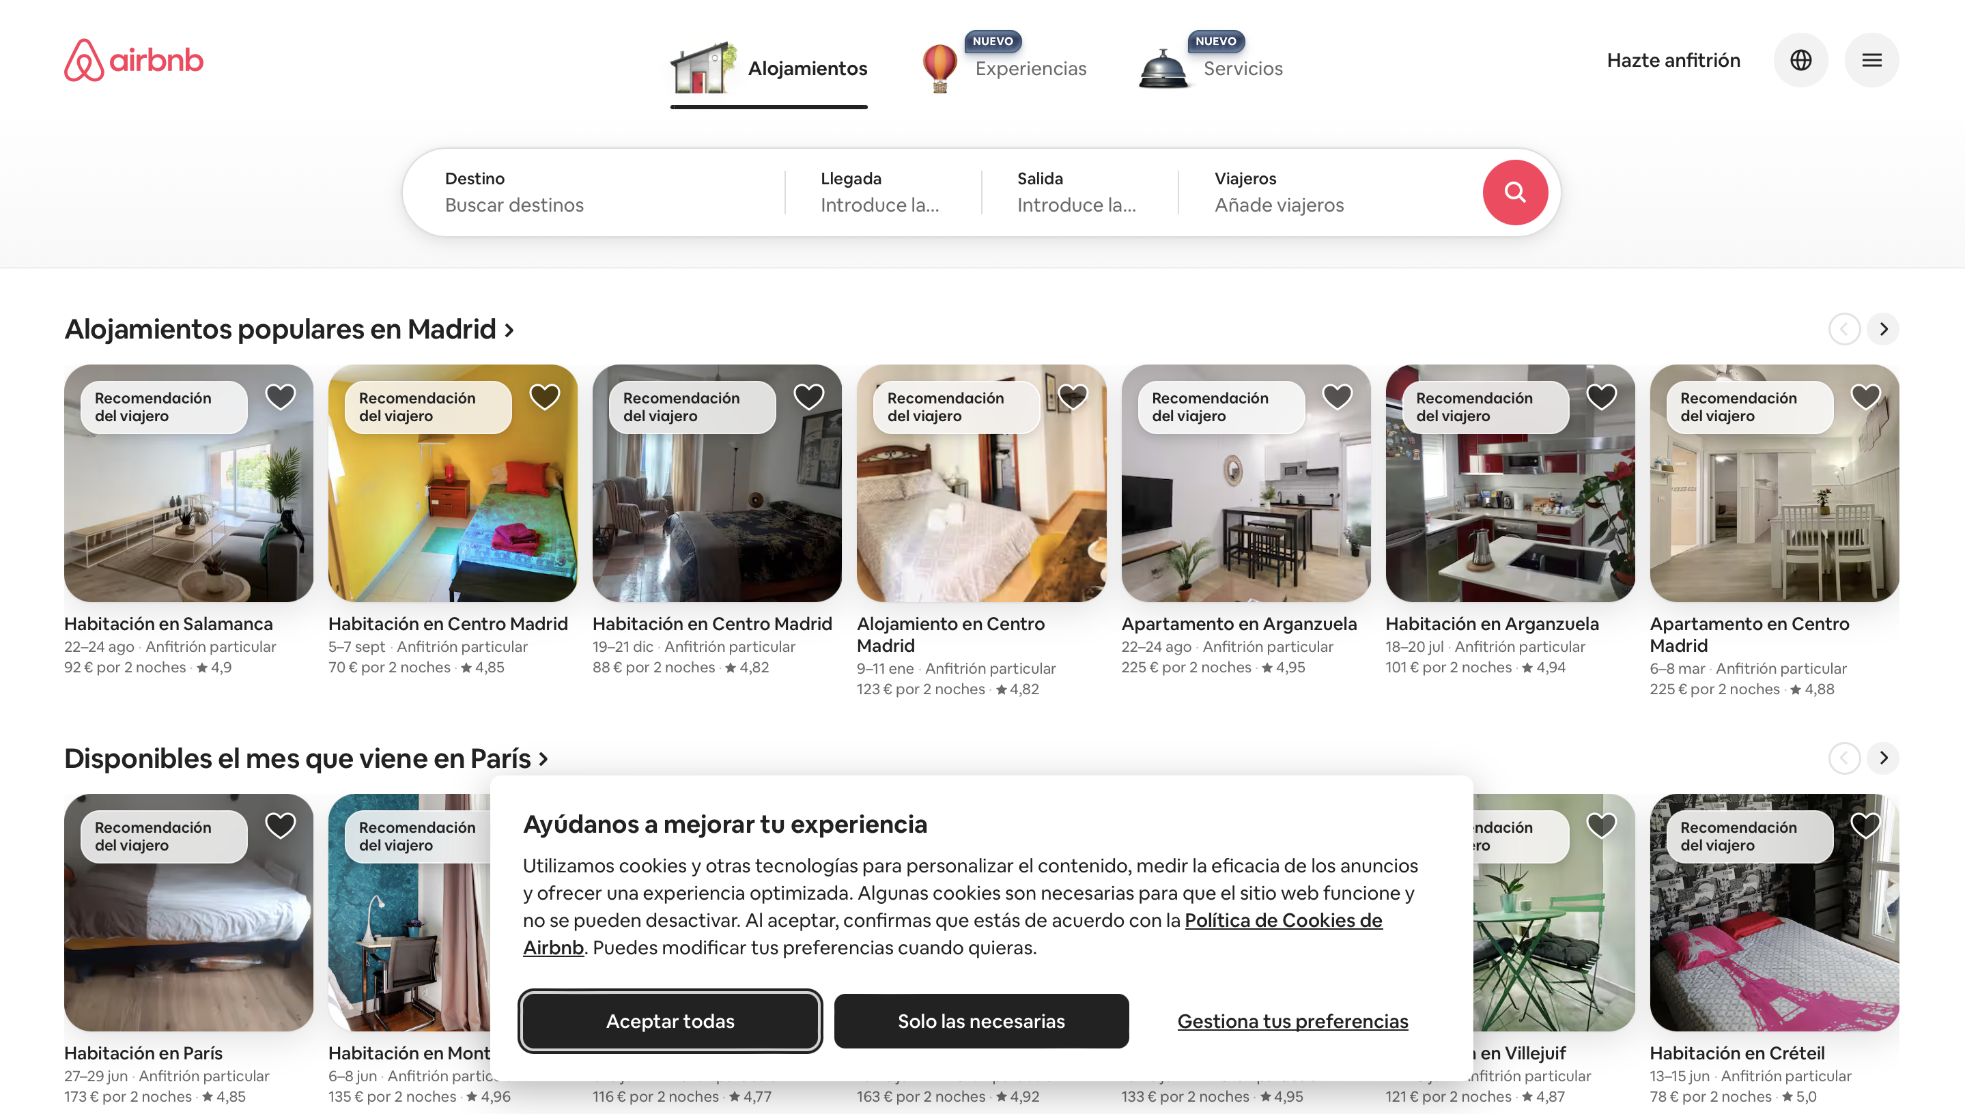
Task: Open Gestiona tus preferencias link
Action: [1292, 1021]
